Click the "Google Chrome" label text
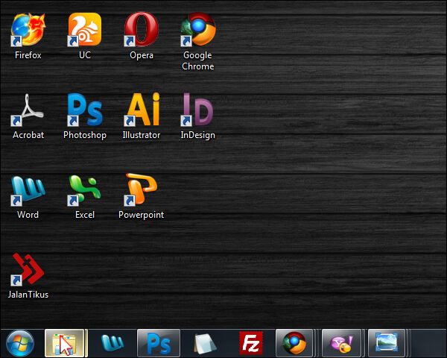This screenshot has width=447, height=358. (198, 60)
